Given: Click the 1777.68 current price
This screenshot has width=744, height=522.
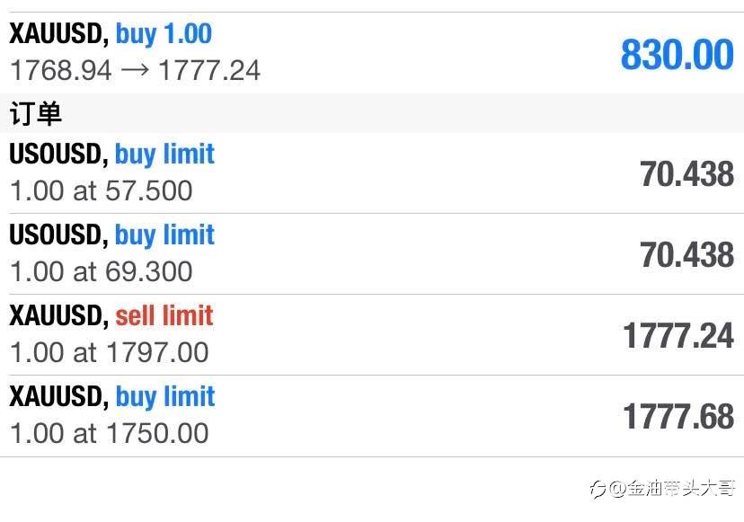Looking at the screenshot, I should tap(678, 417).
